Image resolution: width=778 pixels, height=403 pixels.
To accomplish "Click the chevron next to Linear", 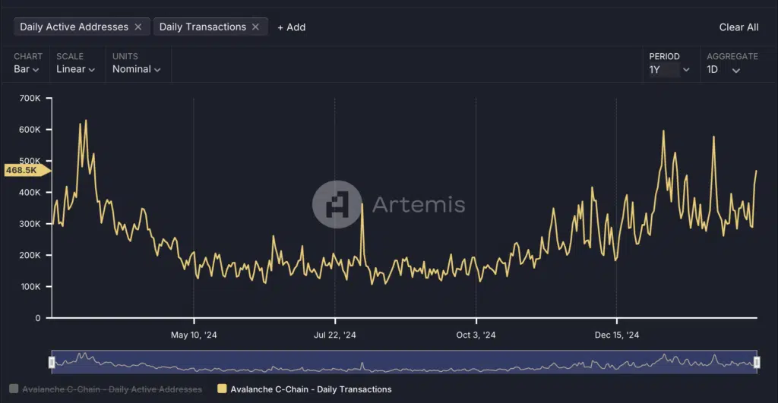I will click(x=92, y=70).
